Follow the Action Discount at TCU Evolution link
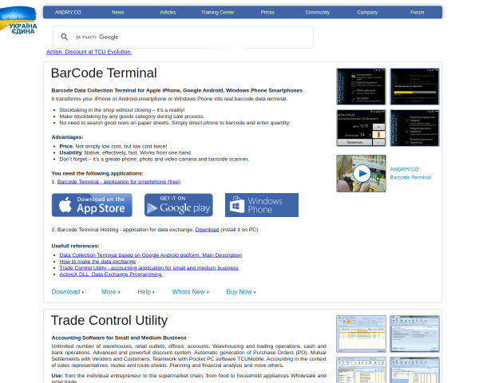This screenshot has height=383, width=479. click(89, 52)
